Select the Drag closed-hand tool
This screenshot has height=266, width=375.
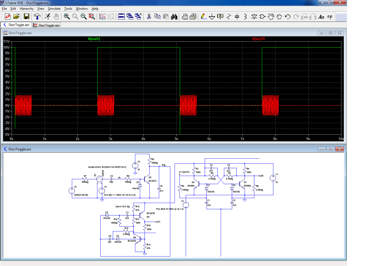(x=279, y=16)
